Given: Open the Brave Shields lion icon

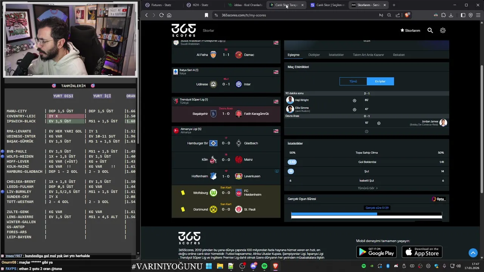Looking at the screenshot, I should pyautogui.click(x=407, y=15).
